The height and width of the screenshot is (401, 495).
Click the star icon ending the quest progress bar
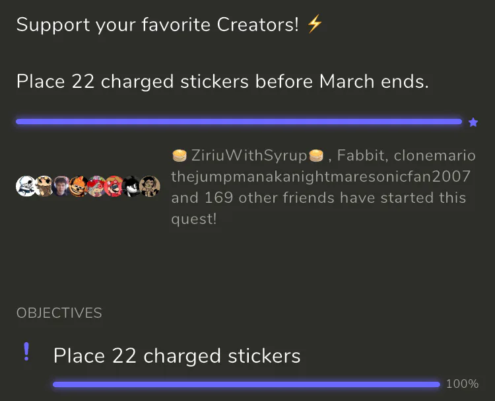(473, 122)
